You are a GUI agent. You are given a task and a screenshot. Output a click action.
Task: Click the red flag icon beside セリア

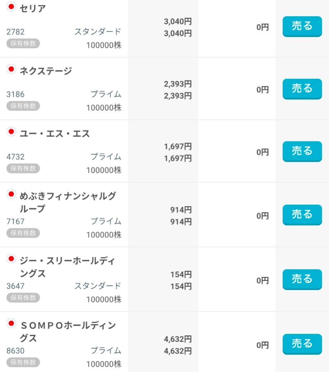coord(11,6)
